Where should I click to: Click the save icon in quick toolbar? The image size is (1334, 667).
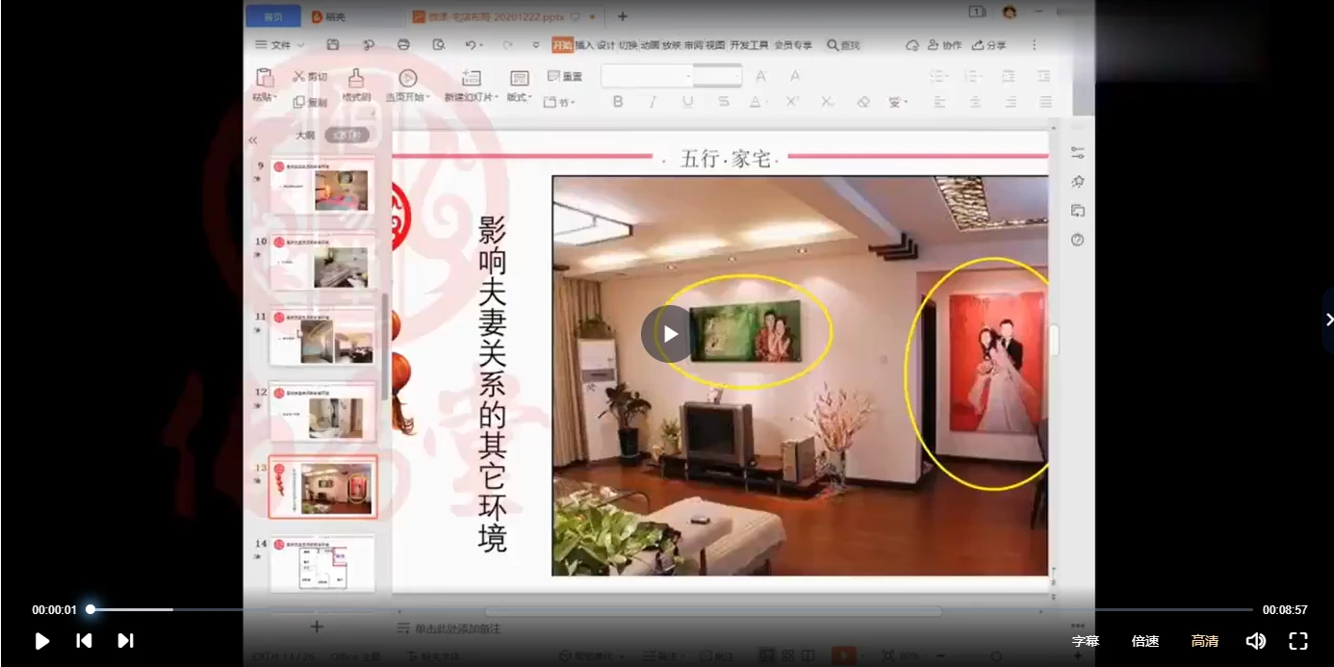(x=333, y=45)
